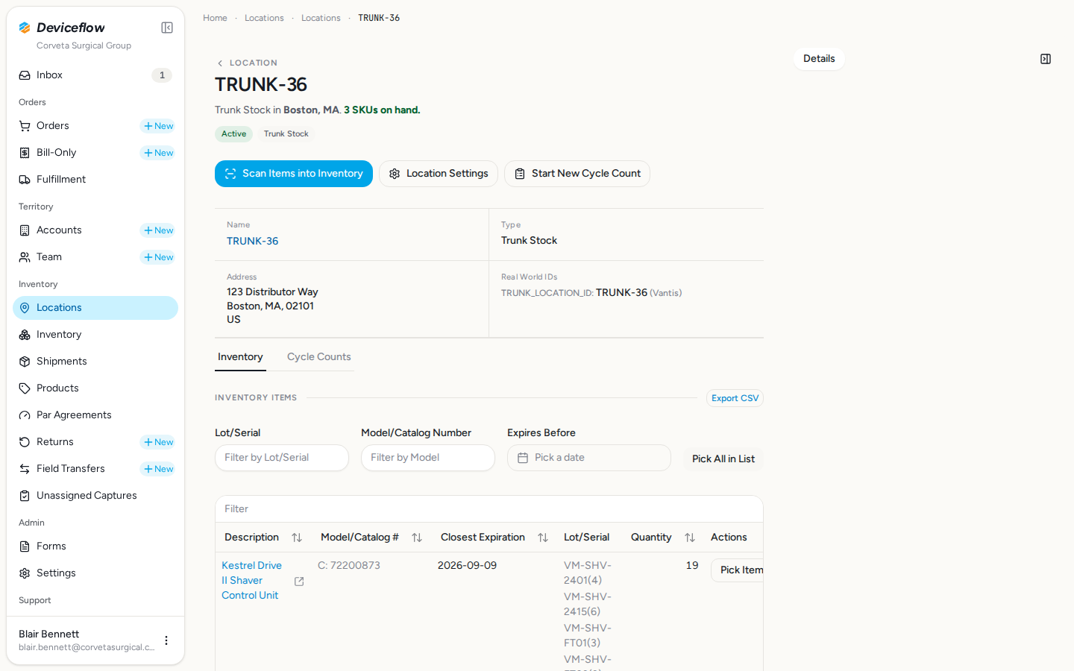Image resolution: width=1074 pixels, height=671 pixels.
Task: Click the back chevron beside LOCATION
Action: [x=220, y=63]
